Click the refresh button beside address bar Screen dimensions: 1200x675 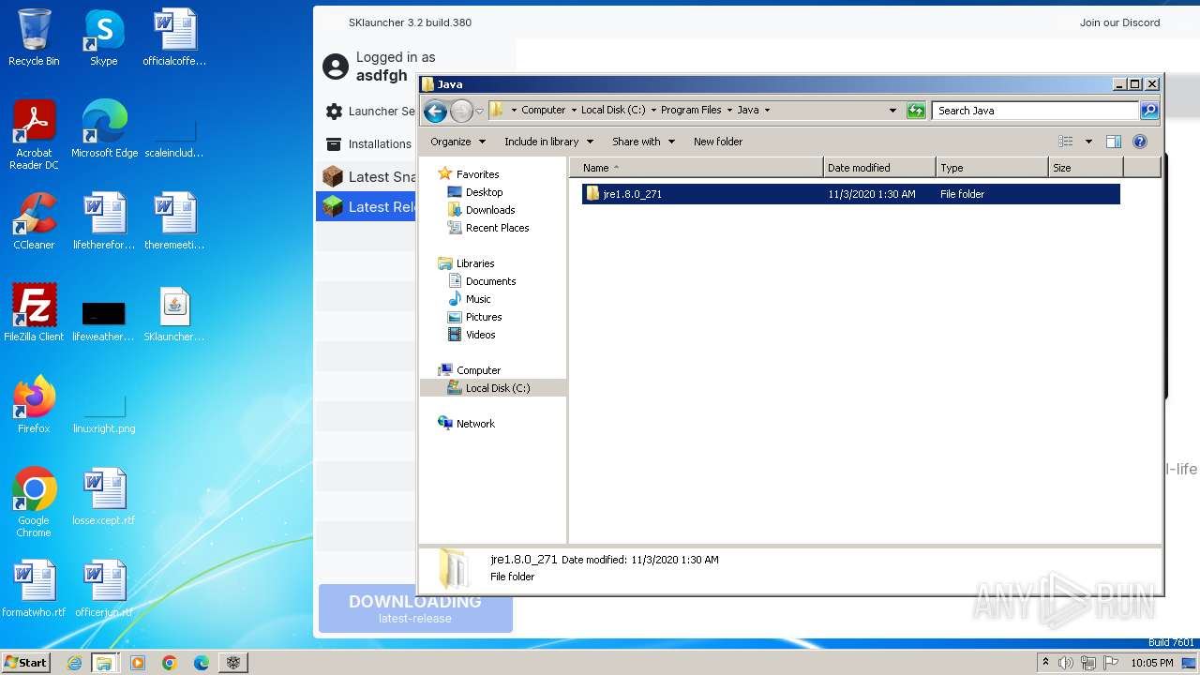[916, 111]
